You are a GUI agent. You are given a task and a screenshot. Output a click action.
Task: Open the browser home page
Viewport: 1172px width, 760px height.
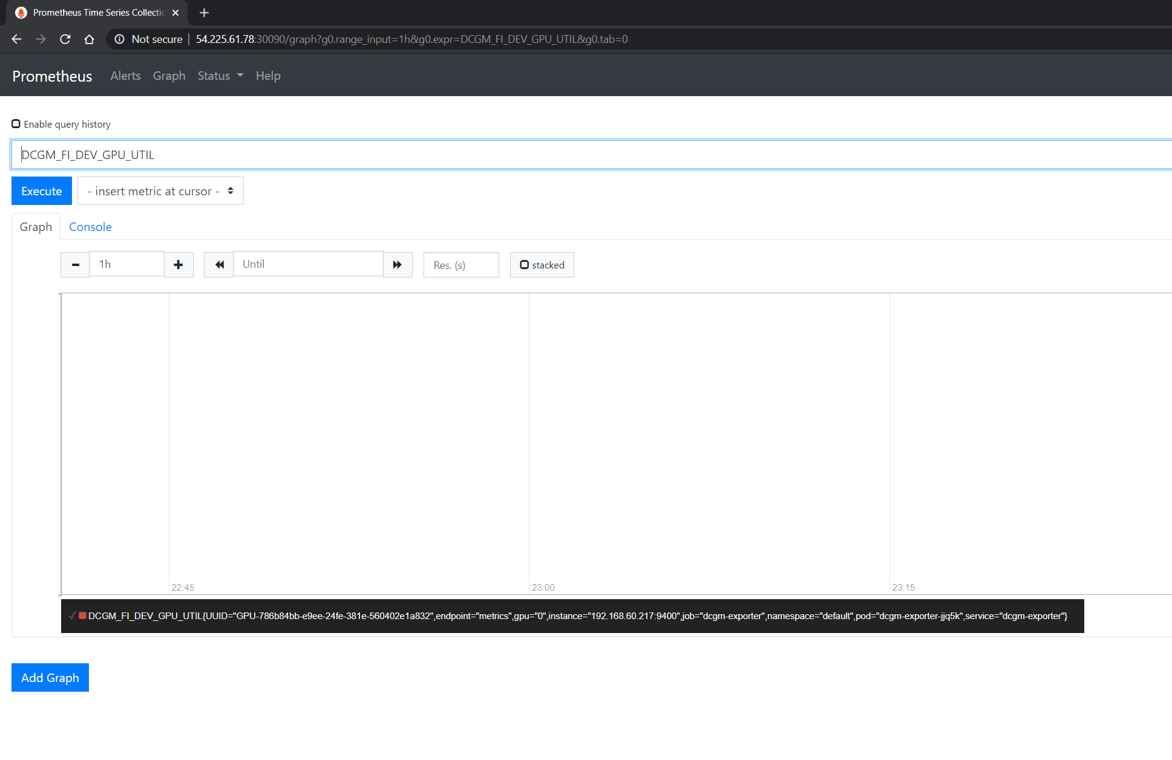click(x=90, y=39)
